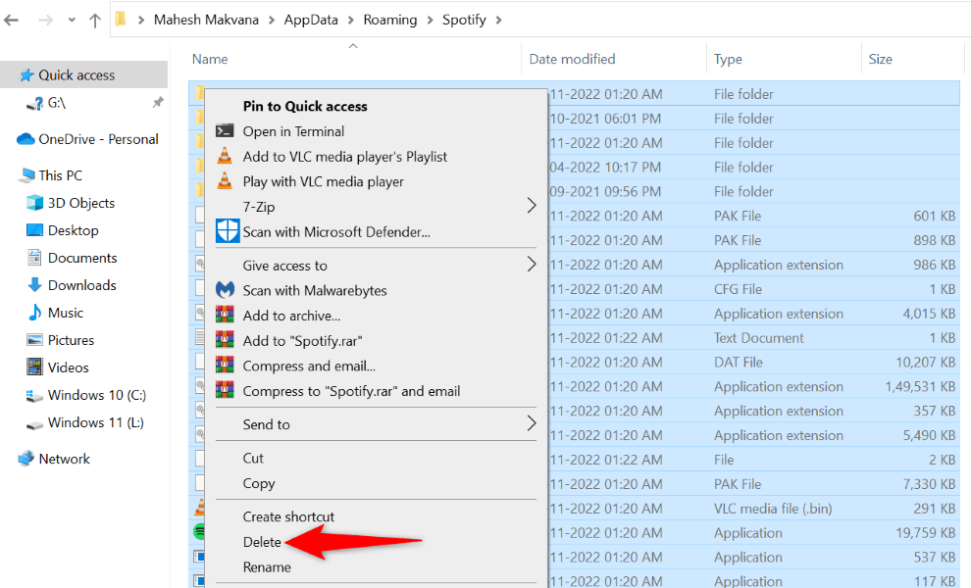Select Network in the navigation pane
The image size is (971, 588).
click(64, 459)
